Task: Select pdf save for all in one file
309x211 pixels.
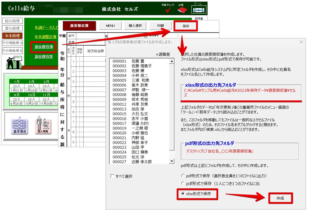Action: (182, 176)
